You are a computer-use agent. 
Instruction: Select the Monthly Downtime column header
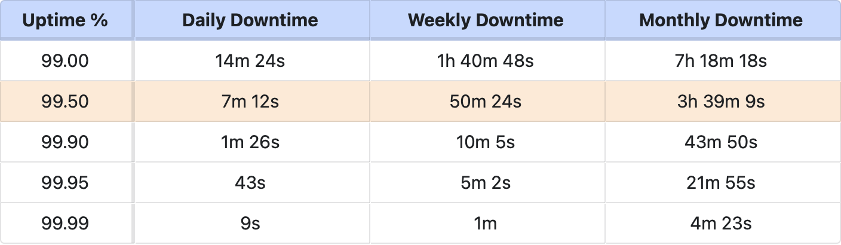coord(721,20)
